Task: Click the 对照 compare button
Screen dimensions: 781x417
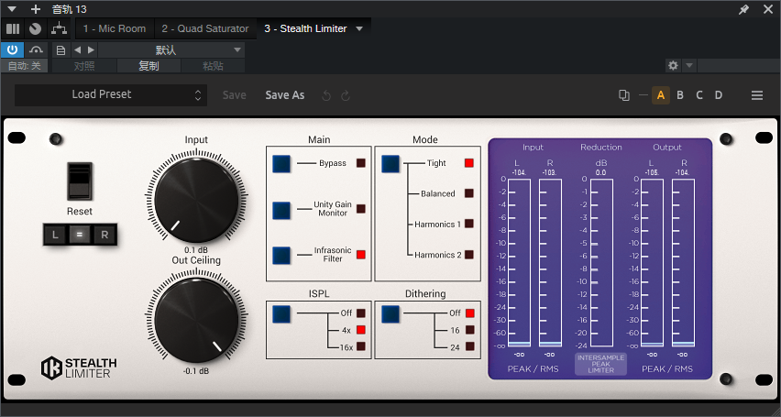Action: click(84, 66)
